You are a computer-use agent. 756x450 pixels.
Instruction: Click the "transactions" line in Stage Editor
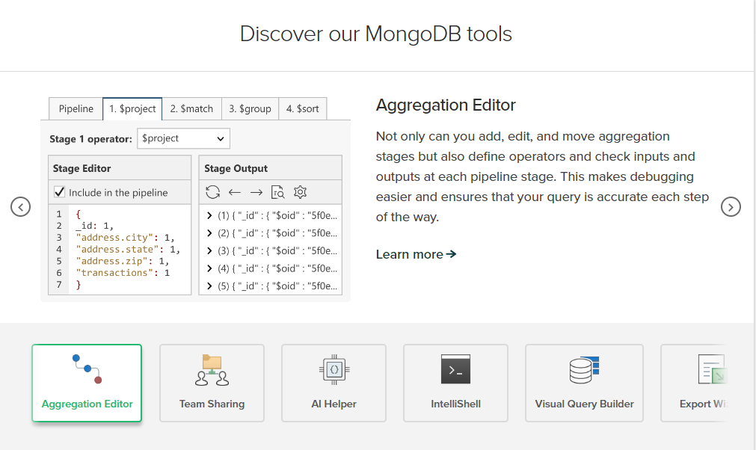[123, 273]
